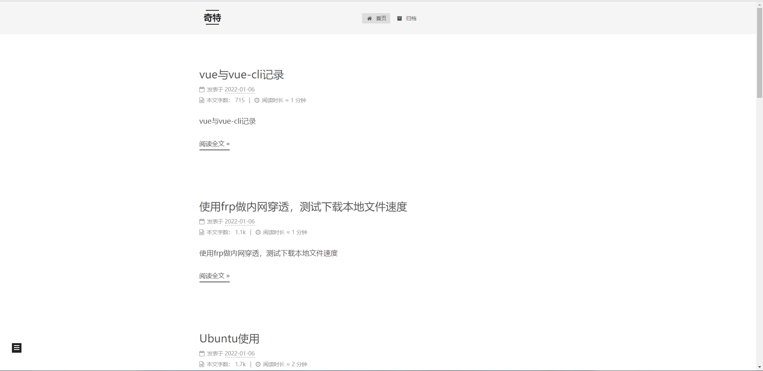Click 阅读全文 under the frp post
The image size is (763, 371).
click(x=215, y=276)
